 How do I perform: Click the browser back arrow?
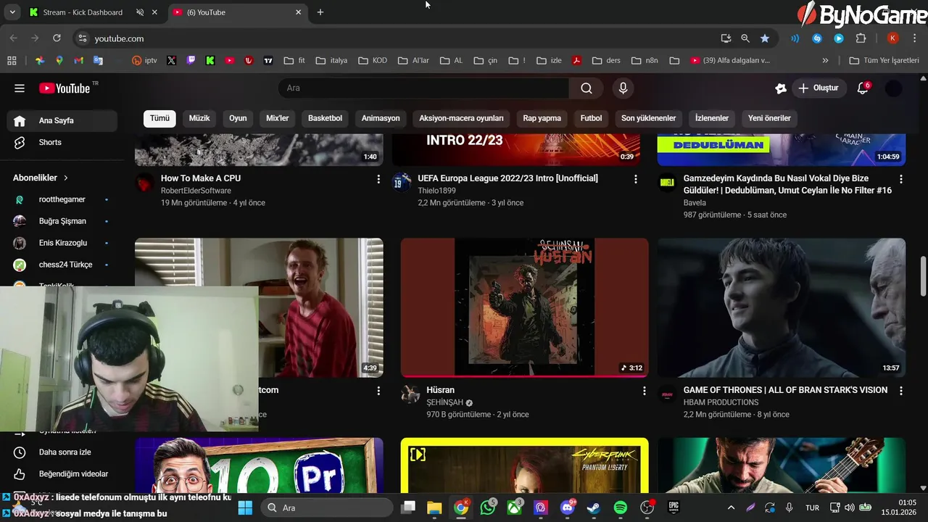click(13, 38)
